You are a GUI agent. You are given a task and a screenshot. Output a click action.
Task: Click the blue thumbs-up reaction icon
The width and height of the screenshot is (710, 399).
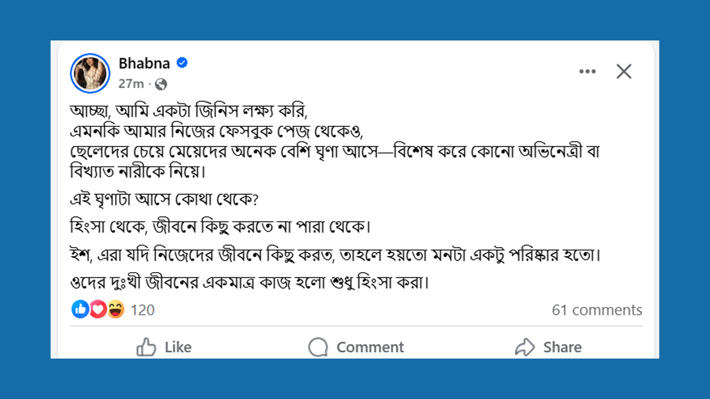(80, 309)
